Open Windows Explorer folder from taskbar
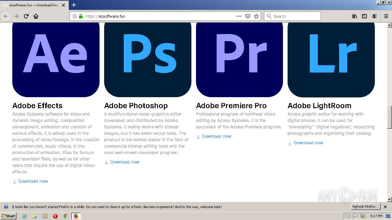Viewport: 392px width, 220px height. 35,216
